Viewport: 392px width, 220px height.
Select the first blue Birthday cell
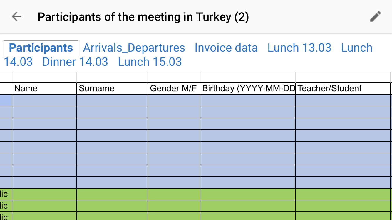(x=247, y=100)
